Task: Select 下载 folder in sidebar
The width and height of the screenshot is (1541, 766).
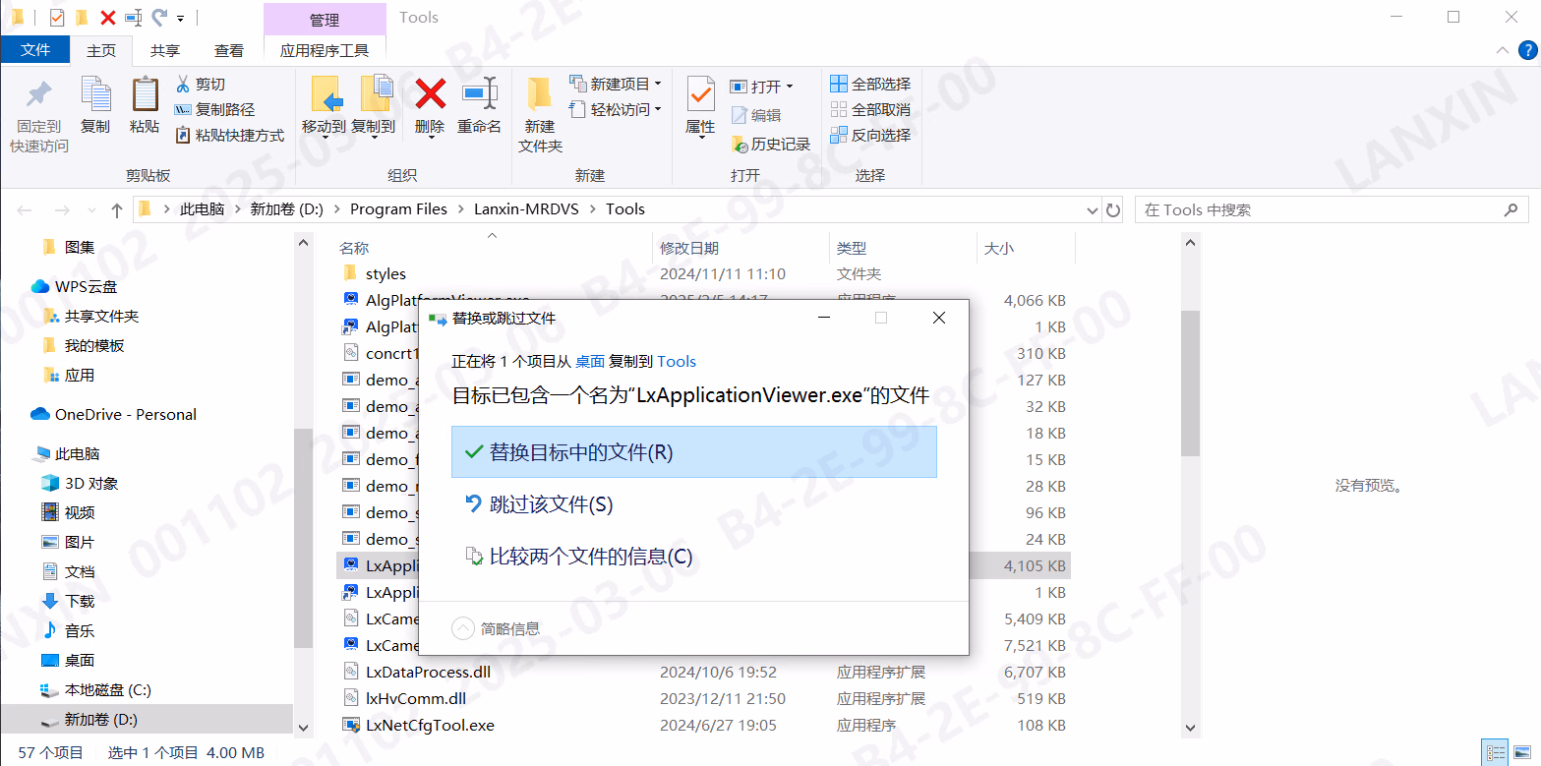Action: point(80,602)
